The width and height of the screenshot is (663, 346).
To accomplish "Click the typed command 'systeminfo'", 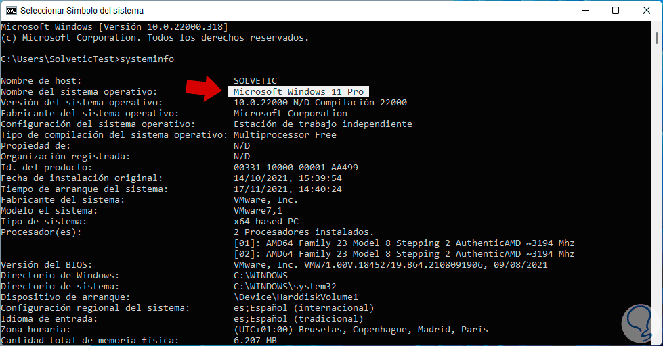I will [147, 59].
